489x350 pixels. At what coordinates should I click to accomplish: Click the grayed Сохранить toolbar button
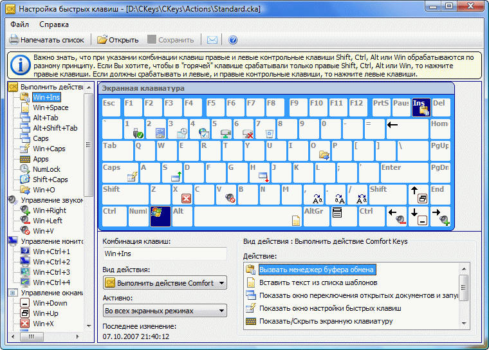point(171,40)
